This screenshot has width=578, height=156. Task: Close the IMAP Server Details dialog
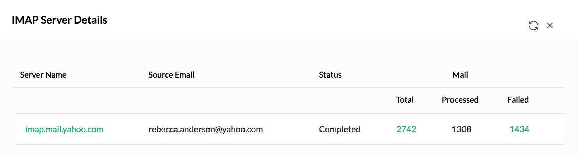550,26
